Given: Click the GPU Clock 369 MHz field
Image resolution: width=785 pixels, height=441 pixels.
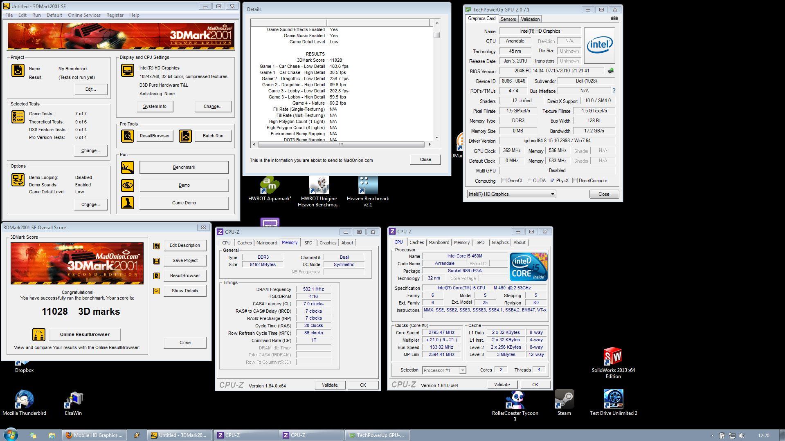Looking at the screenshot, I should (512, 150).
